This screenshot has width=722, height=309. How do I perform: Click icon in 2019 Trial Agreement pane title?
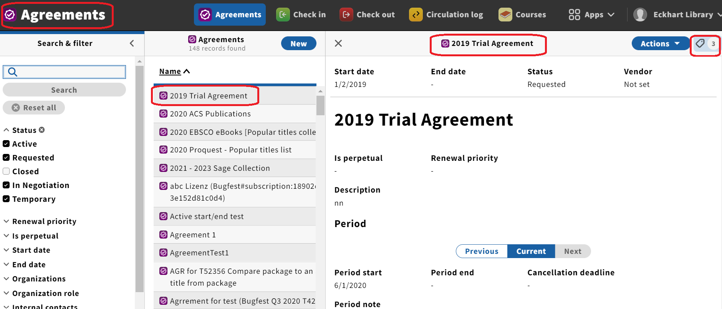(x=445, y=43)
